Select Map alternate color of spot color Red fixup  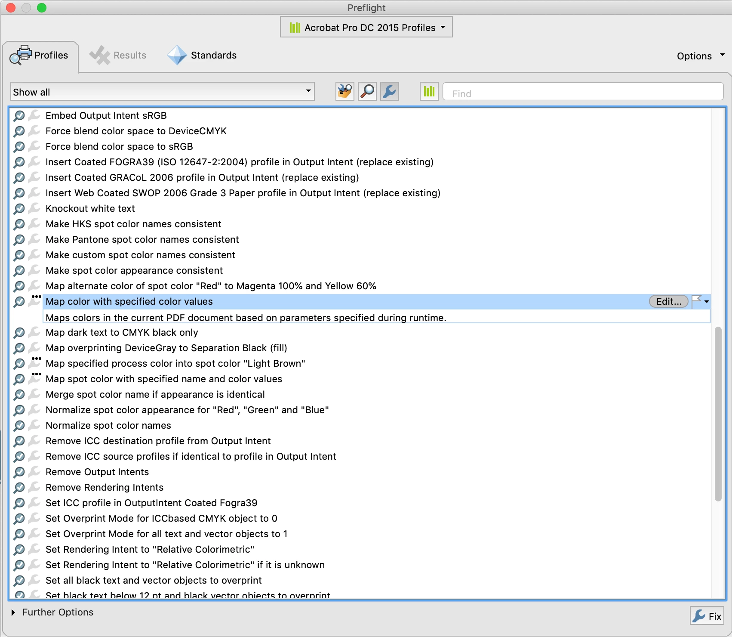point(211,286)
